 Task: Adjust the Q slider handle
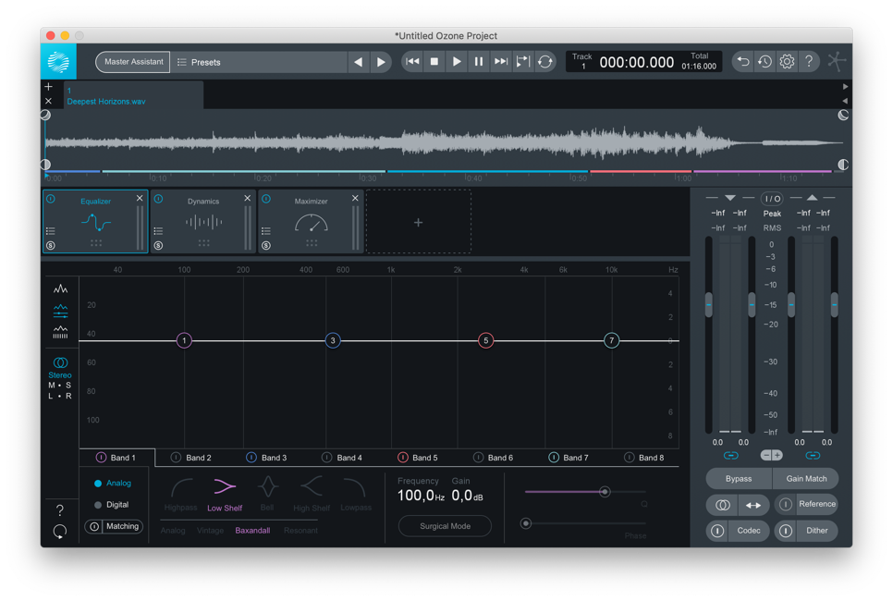point(605,492)
